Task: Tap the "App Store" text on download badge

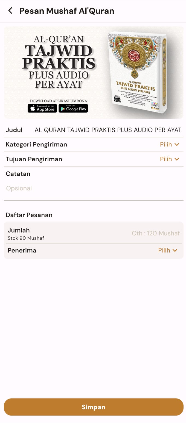Action: coord(45,109)
